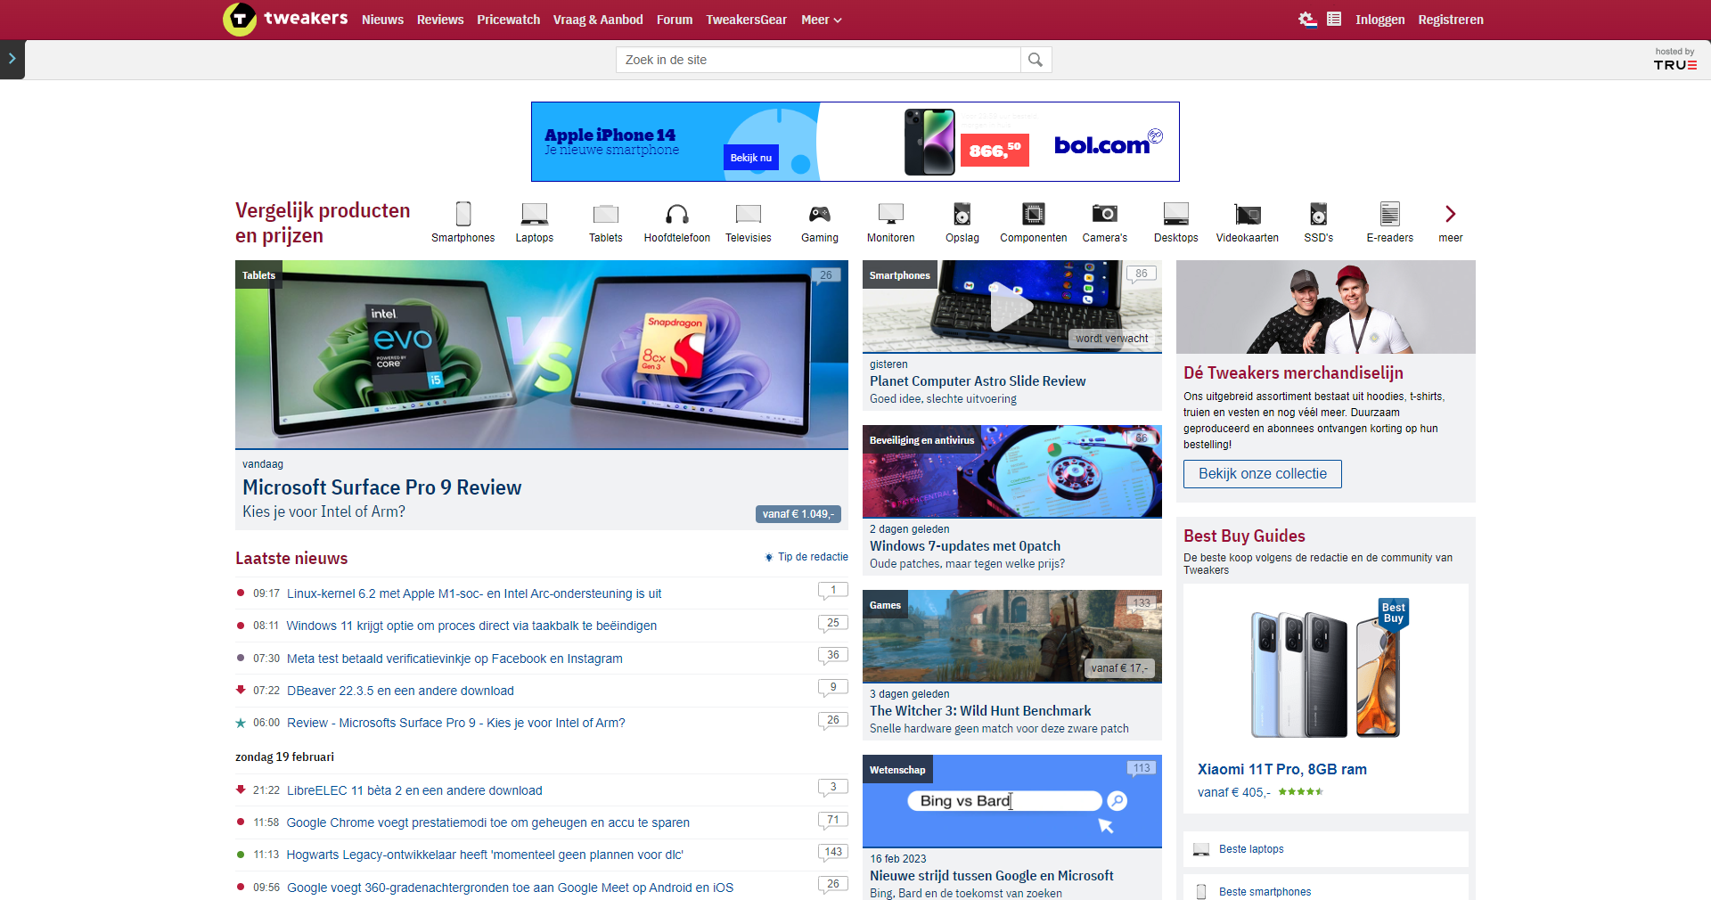Select the Smartphones category icon
Viewport: 1711px width, 900px height.
(463, 214)
